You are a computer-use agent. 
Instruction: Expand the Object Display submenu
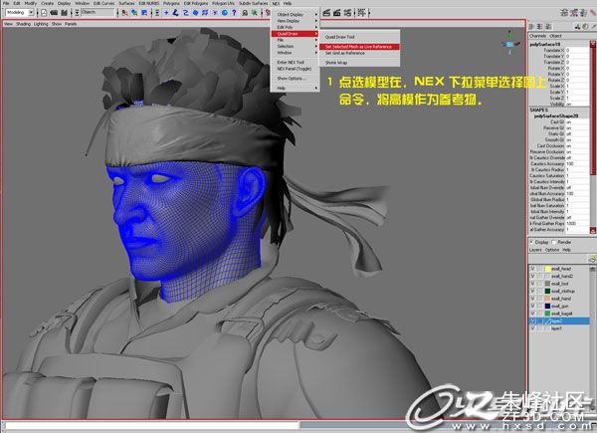(296, 15)
